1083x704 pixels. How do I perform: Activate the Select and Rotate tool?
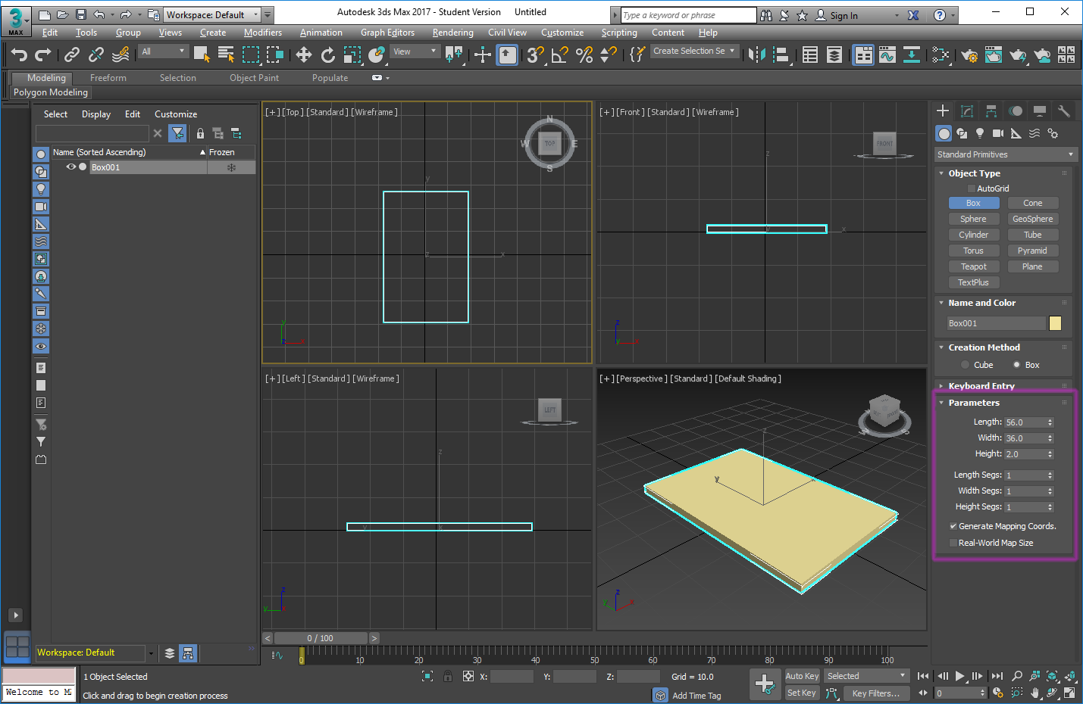point(328,55)
